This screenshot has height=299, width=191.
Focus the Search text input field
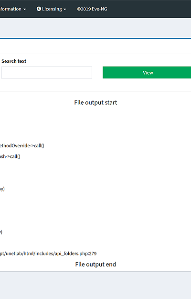click(47, 72)
